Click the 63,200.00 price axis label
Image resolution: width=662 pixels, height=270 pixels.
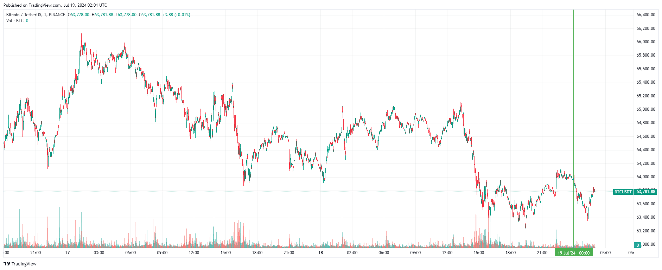(646, 231)
